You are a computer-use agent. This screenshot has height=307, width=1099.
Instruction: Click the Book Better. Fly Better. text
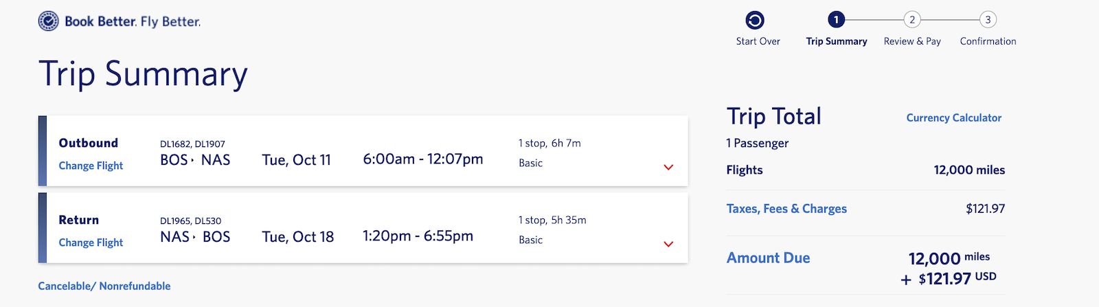133,21
